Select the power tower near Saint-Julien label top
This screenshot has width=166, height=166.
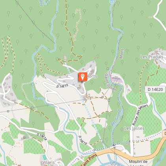(108, 68)
